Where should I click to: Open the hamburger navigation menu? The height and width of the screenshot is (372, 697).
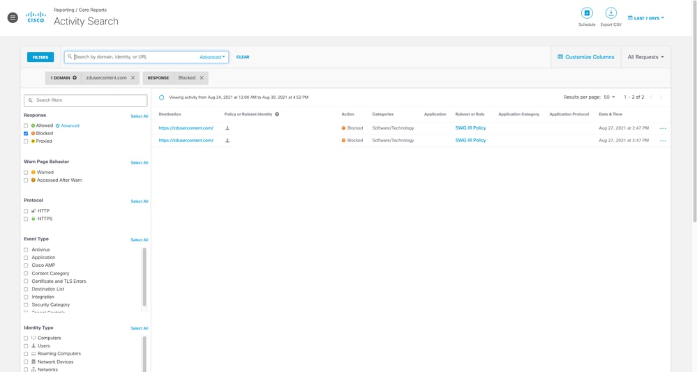13,17
